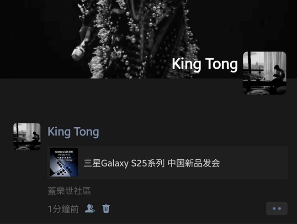The image size is (297, 224).
Task: Click the shared link card background area
Action: (x=254, y=162)
